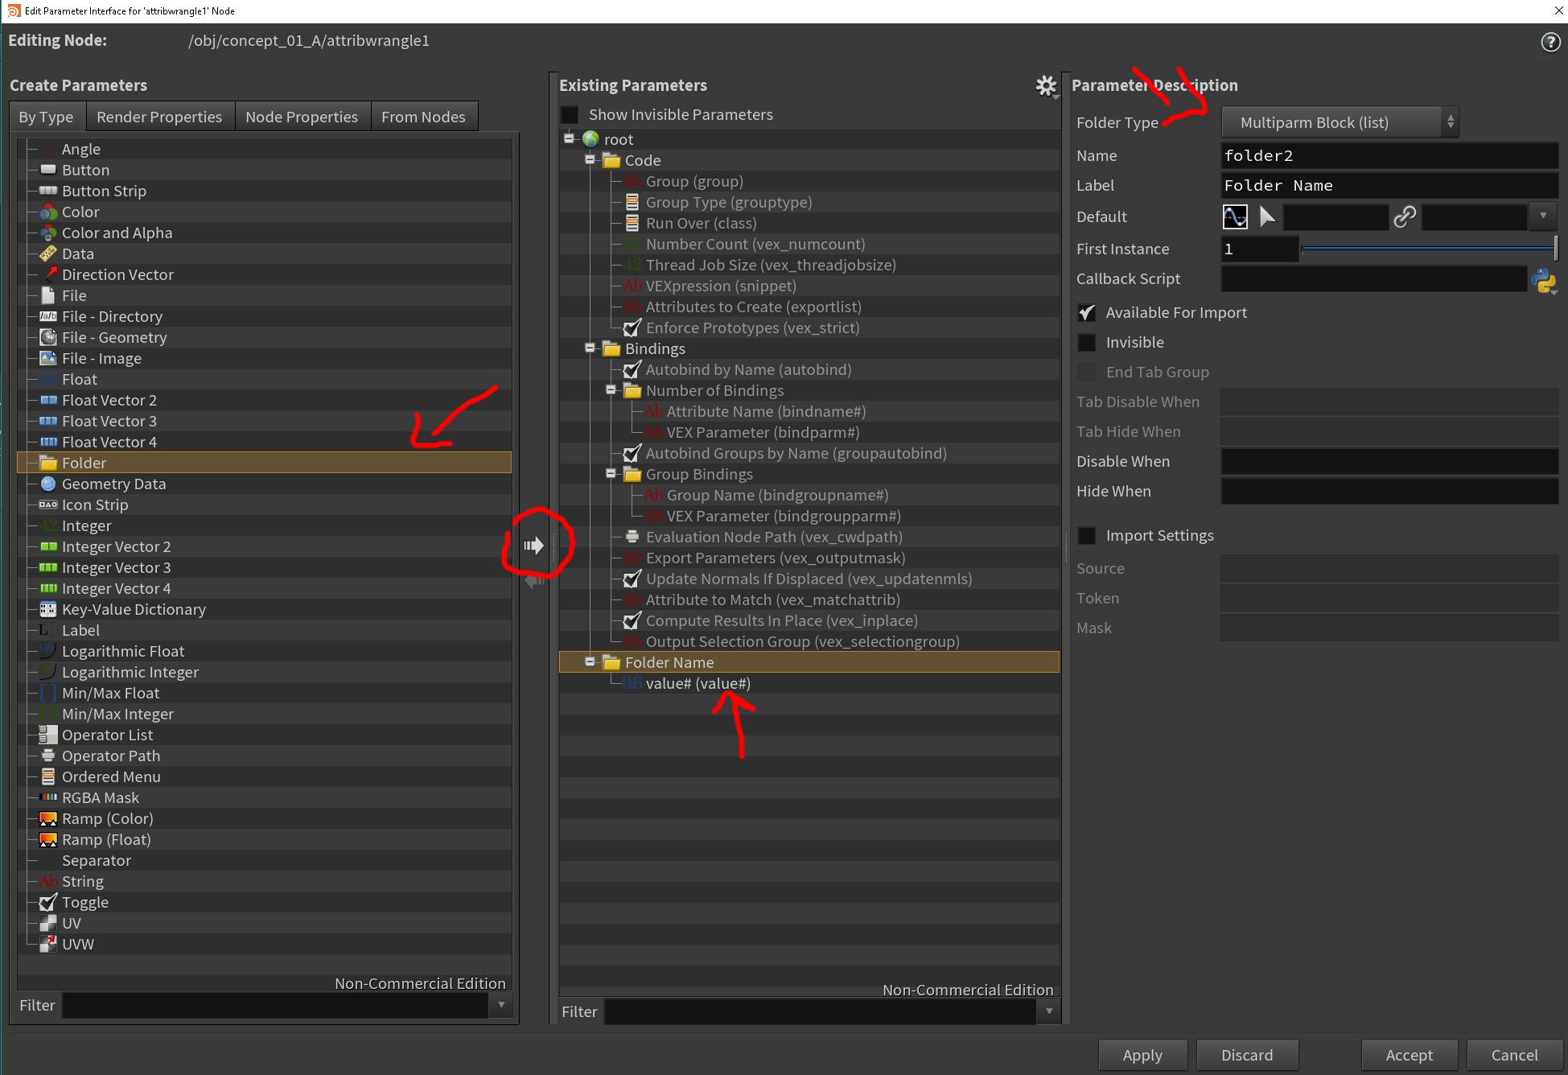Switch to the From Nodes tab
Viewport: 1568px width, 1075px height.
point(423,117)
